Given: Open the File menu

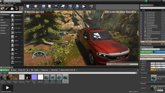Looking at the screenshot, I should (1, 3).
